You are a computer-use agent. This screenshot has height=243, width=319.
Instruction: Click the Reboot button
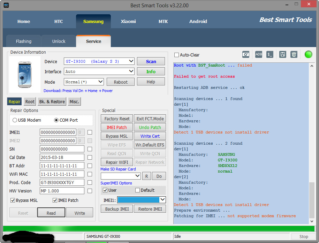pyautogui.click(x=121, y=82)
